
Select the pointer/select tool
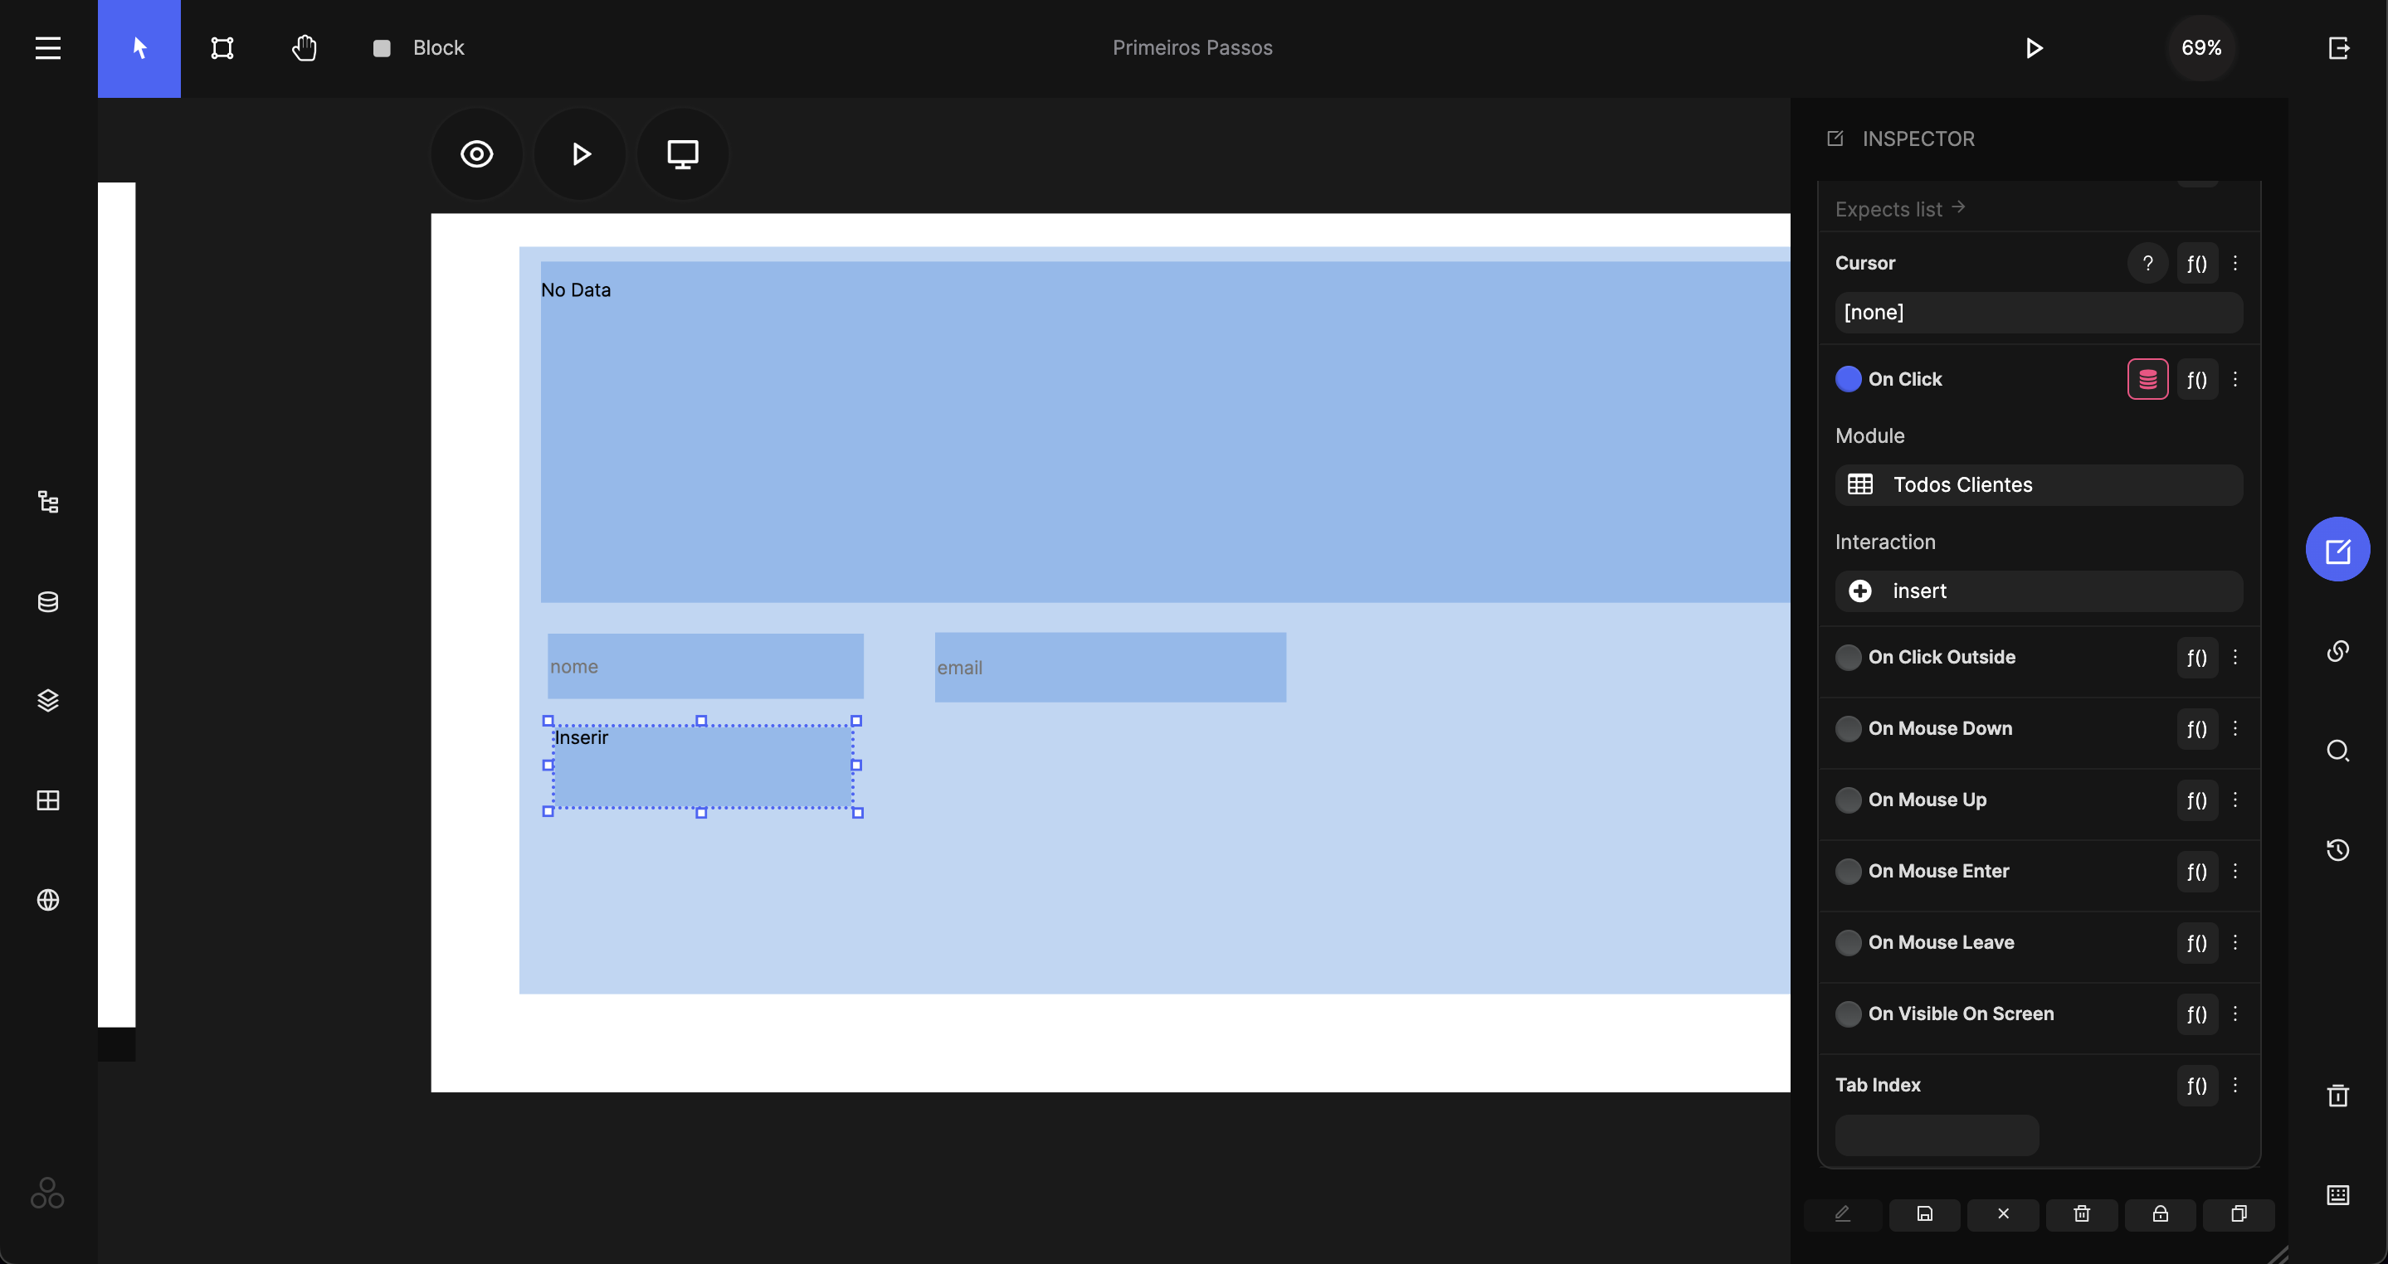(139, 47)
